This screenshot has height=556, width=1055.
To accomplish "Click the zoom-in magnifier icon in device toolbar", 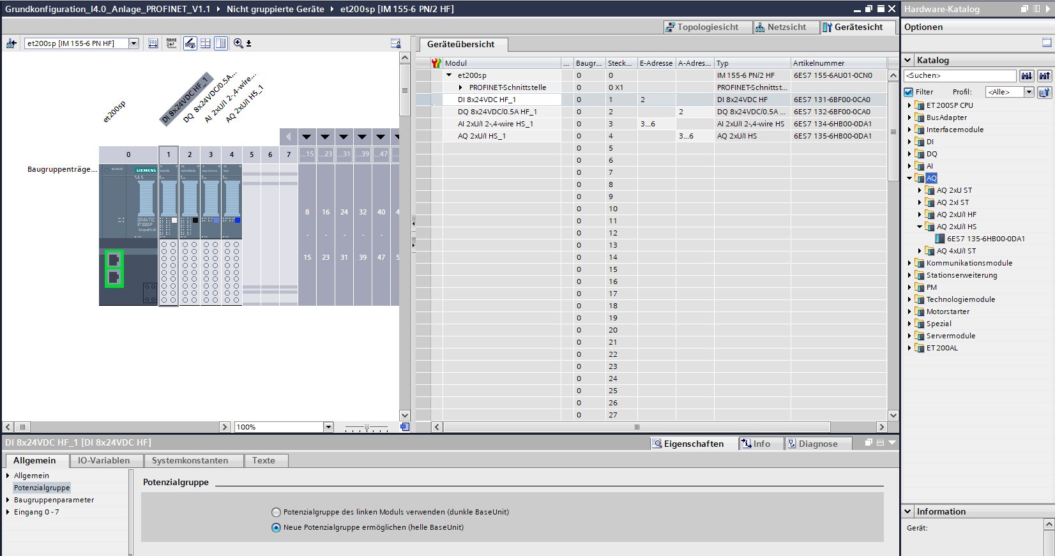I will pos(238,43).
